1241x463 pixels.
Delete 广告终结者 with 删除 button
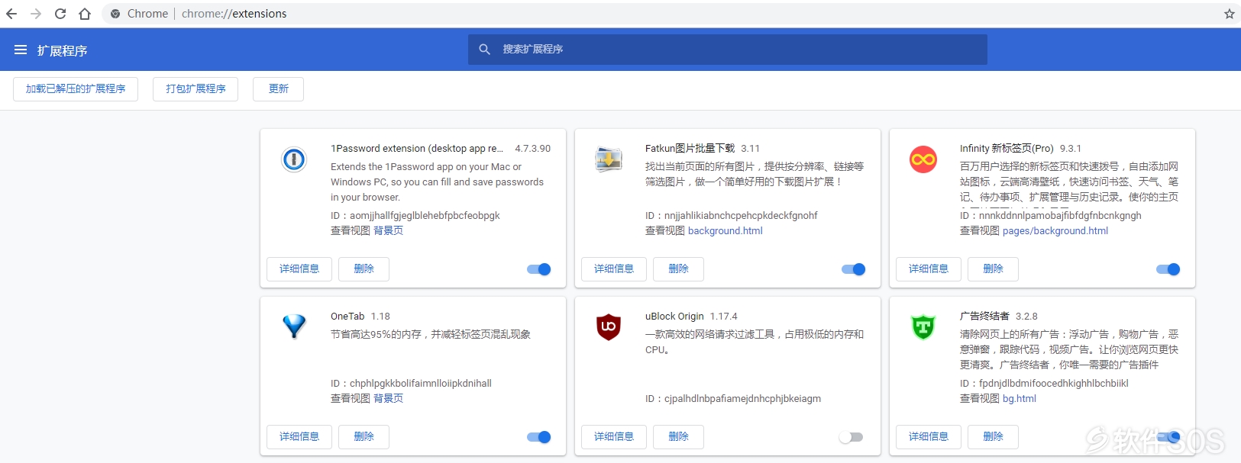[x=994, y=437]
